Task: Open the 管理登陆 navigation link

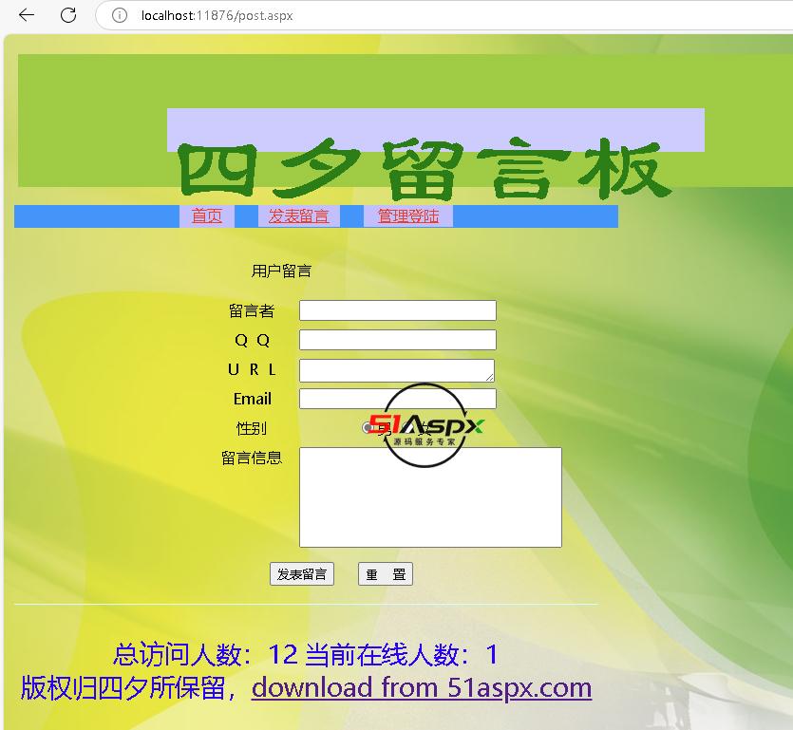Action: point(408,216)
